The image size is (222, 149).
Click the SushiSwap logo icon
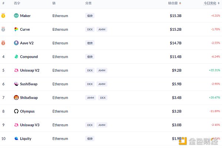coord(16,84)
